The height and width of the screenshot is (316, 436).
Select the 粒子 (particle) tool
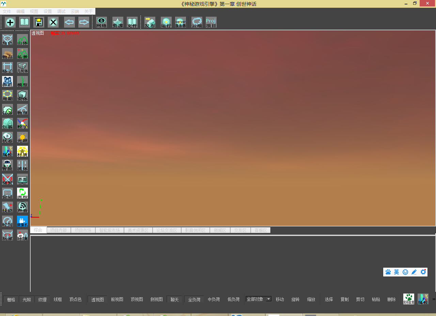click(x=22, y=123)
